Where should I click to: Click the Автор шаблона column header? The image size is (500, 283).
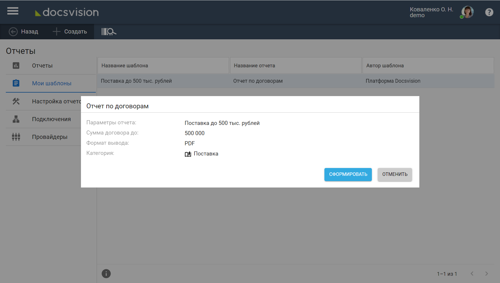pos(385,66)
